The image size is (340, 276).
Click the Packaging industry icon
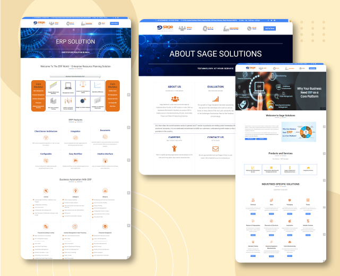[290, 200]
